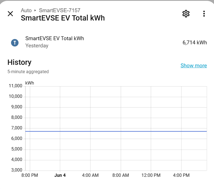
Task: Click the '12:00 PM' axis label
Action: pyautogui.click(x=151, y=175)
